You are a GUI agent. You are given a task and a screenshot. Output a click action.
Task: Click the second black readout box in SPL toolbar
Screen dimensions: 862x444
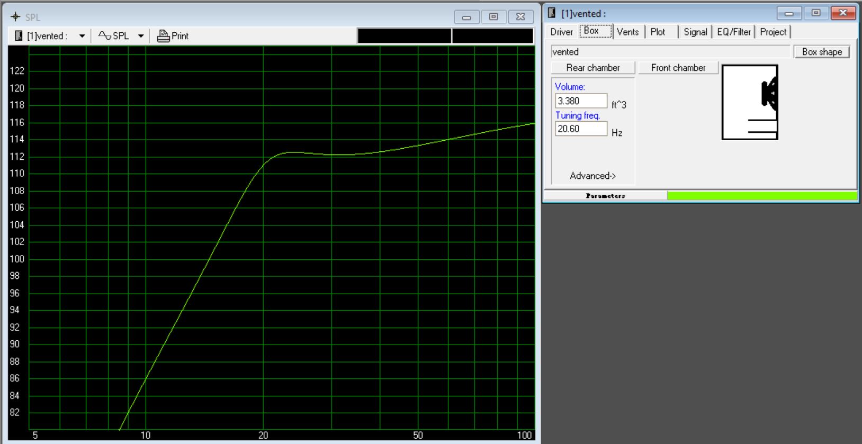[x=492, y=36]
